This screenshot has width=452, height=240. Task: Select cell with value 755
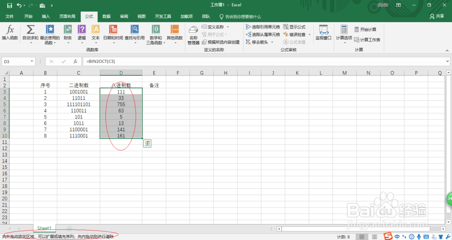coord(121,104)
